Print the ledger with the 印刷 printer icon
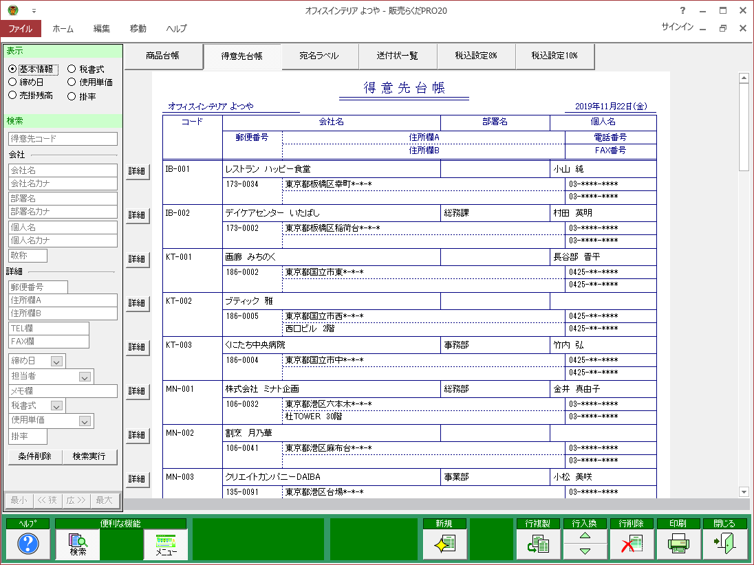Image resolution: width=754 pixels, height=565 pixels. pyautogui.click(x=678, y=544)
